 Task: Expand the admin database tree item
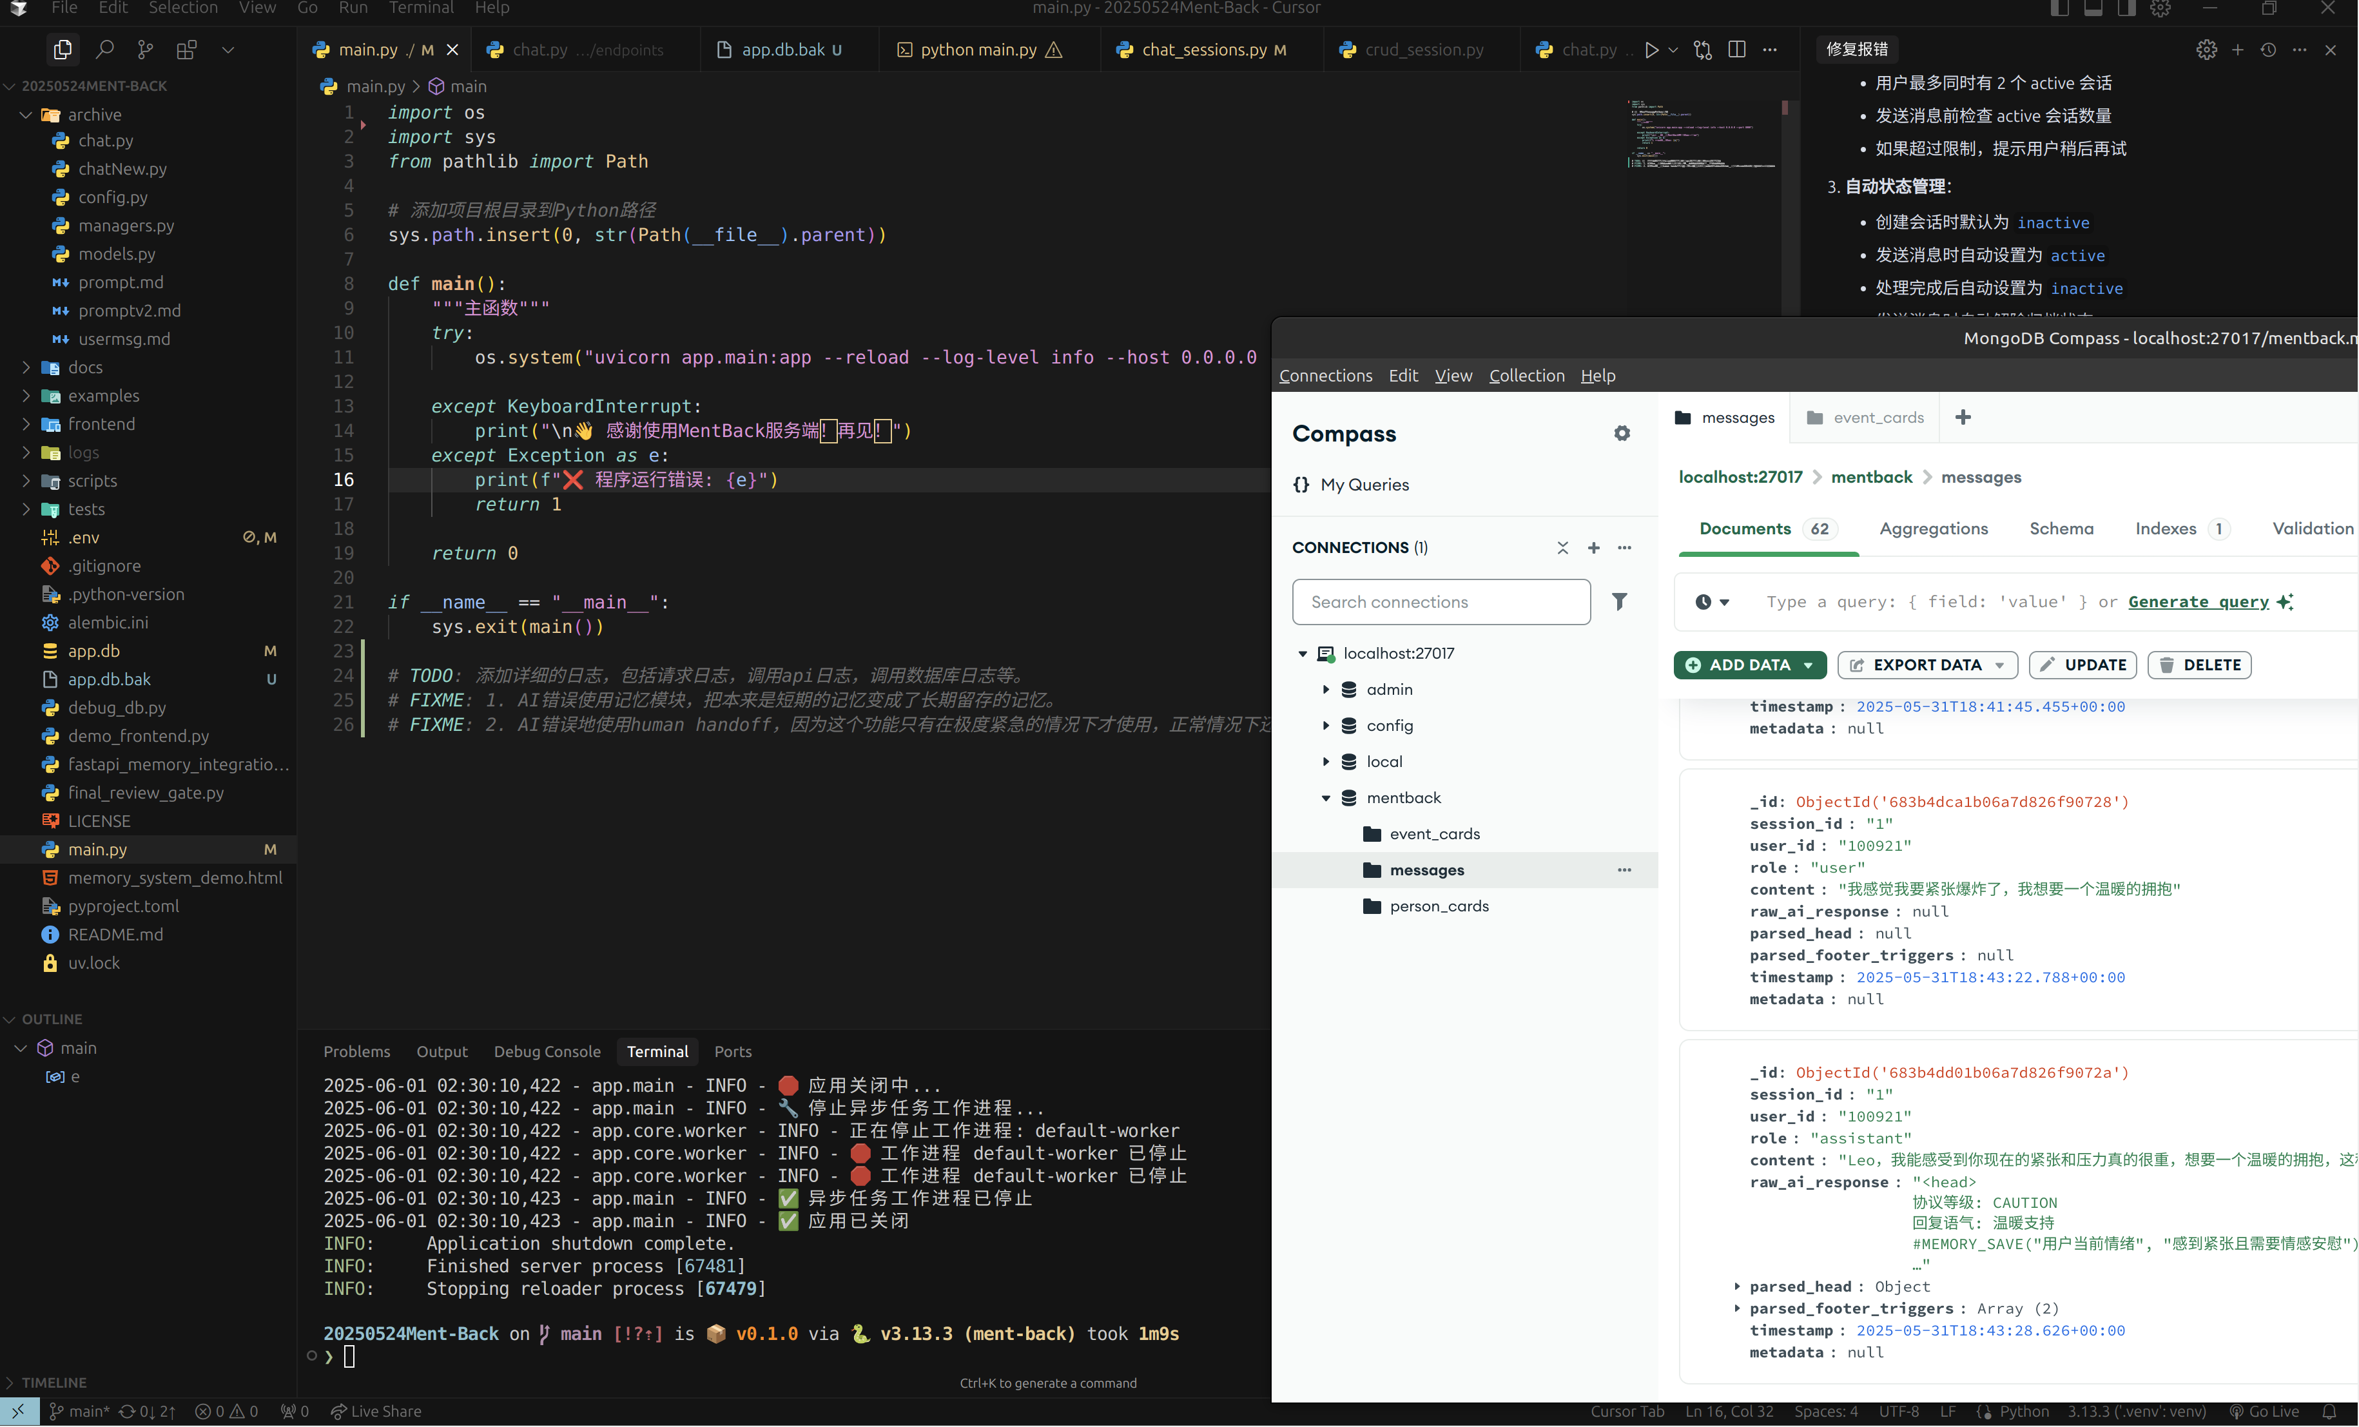1327,688
